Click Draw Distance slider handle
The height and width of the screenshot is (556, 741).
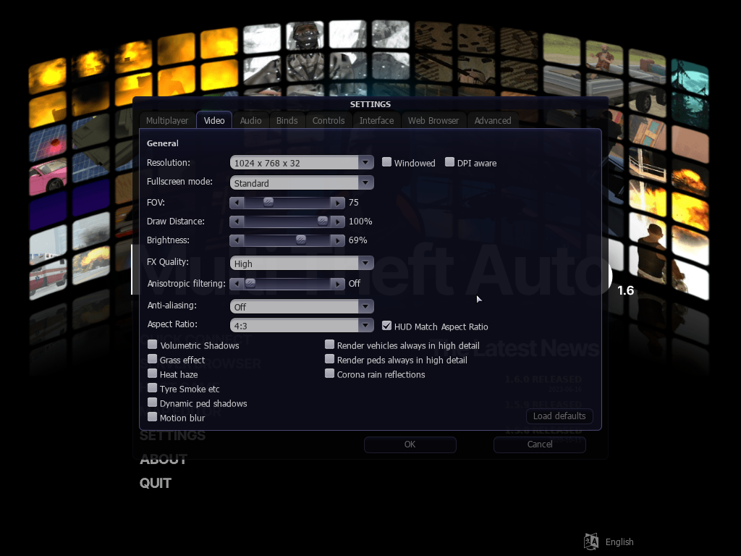click(323, 222)
